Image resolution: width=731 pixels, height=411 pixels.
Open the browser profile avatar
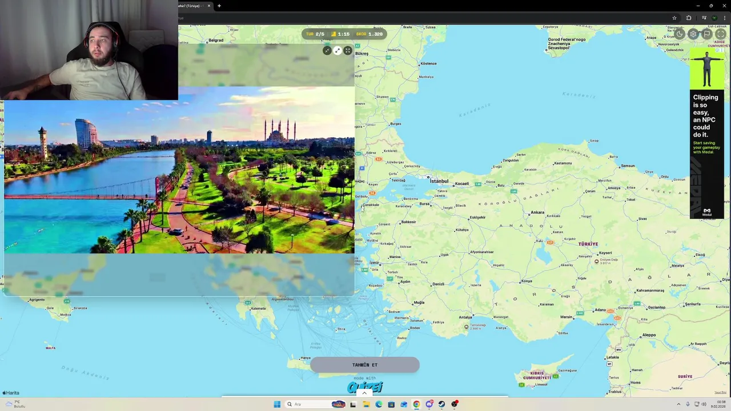click(714, 18)
